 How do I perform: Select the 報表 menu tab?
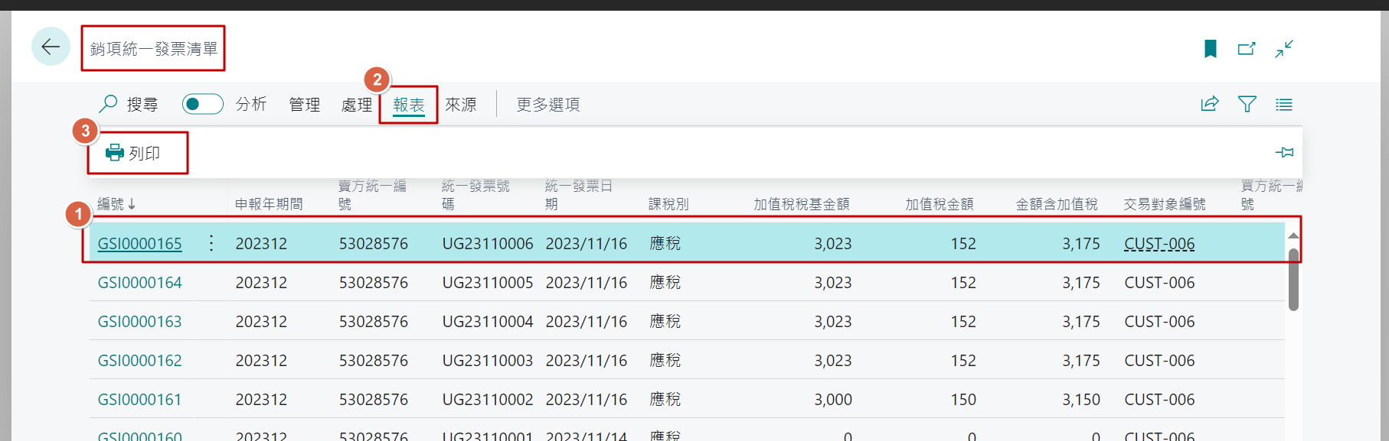[x=409, y=105]
